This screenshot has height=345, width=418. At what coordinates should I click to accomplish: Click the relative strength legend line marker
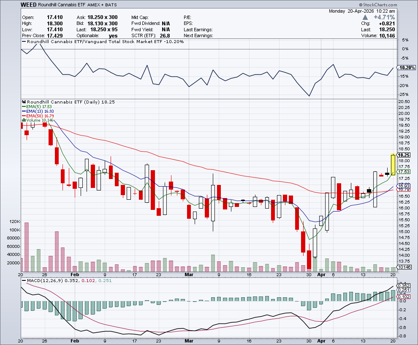(24, 42)
